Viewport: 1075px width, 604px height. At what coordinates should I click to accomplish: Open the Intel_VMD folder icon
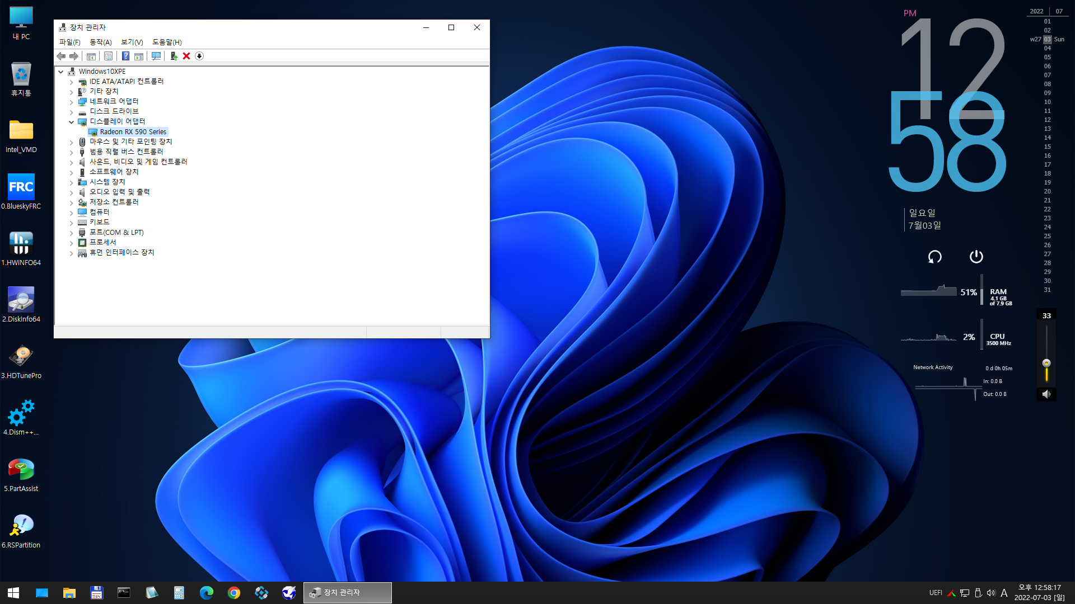click(21, 136)
